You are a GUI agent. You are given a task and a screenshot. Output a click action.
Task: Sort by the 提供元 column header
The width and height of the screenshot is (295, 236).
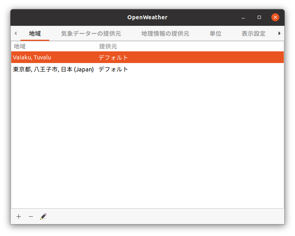(x=190, y=46)
